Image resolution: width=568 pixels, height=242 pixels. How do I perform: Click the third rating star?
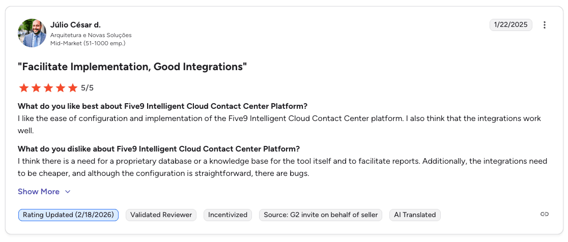pos(48,88)
